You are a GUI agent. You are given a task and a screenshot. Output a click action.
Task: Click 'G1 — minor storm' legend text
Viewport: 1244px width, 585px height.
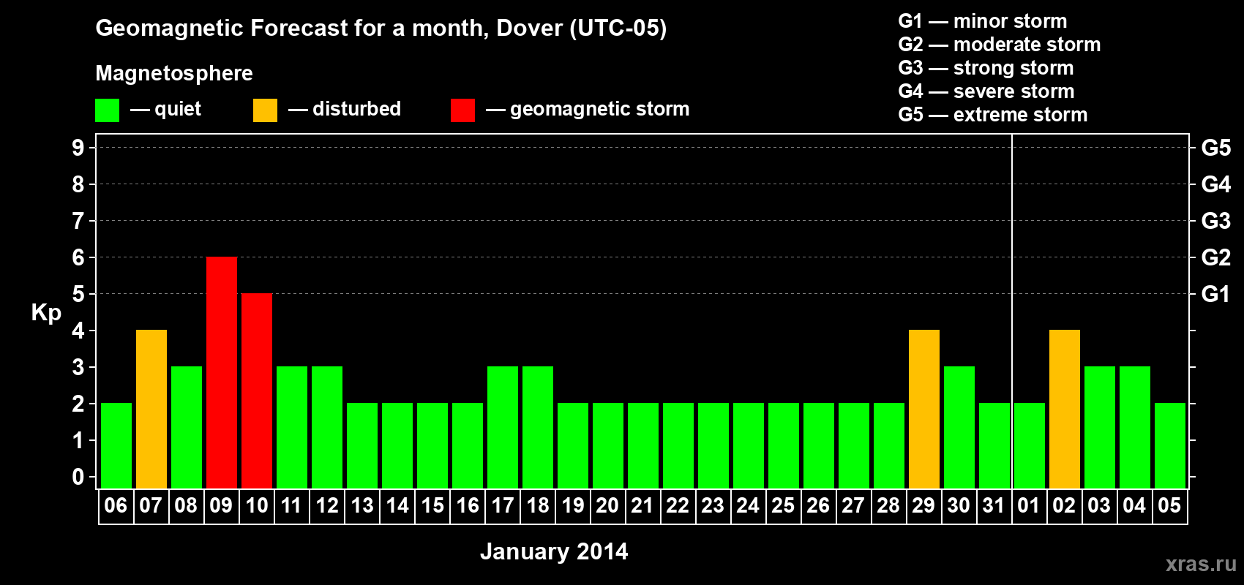[x=983, y=21]
